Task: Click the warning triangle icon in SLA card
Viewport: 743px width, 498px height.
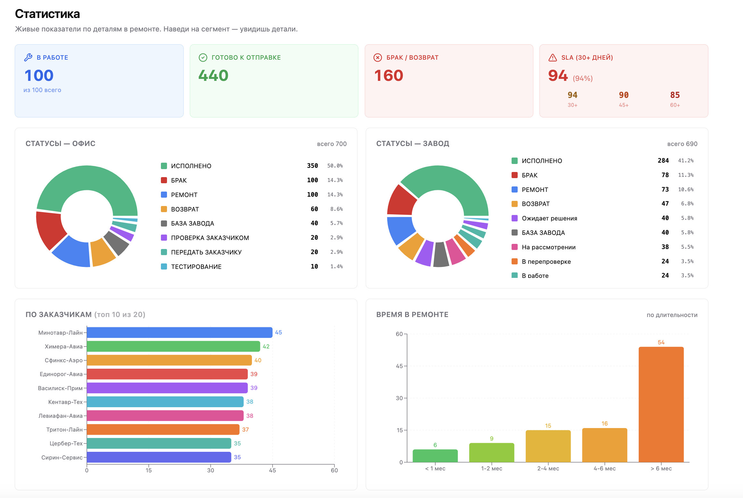Action: (553, 57)
